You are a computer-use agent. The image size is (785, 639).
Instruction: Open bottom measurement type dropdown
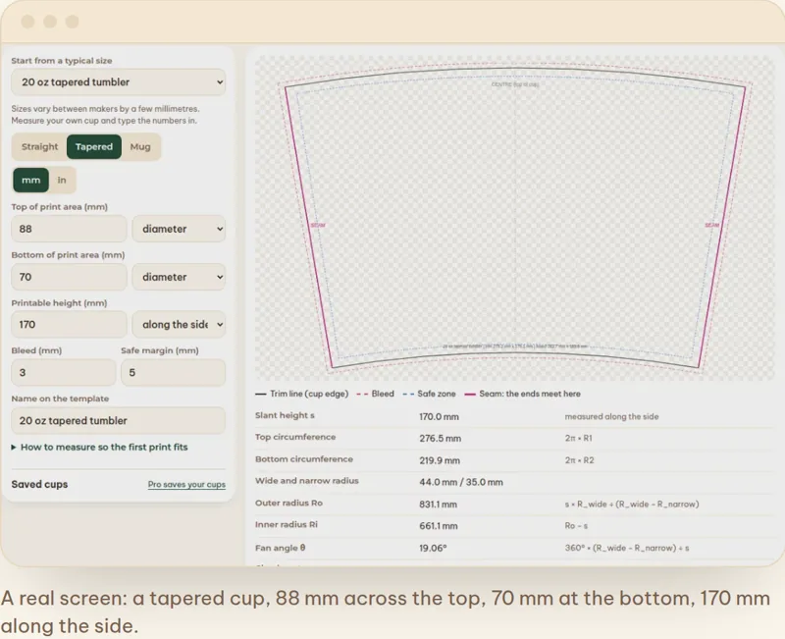pyautogui.click(x=179, y=277)
